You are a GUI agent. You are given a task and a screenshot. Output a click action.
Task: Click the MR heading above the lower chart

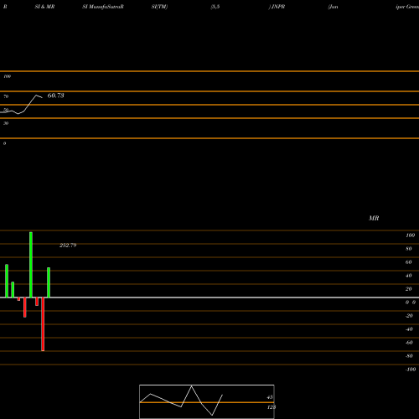click(x=374, y=218)
